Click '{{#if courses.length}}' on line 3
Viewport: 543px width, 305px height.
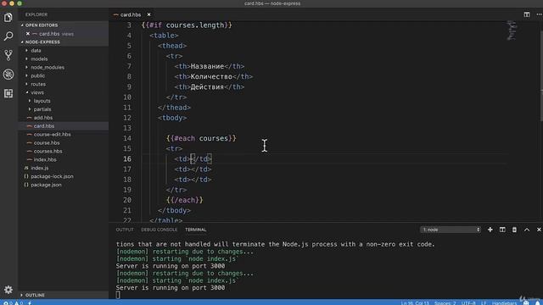(x=187, y=25)
